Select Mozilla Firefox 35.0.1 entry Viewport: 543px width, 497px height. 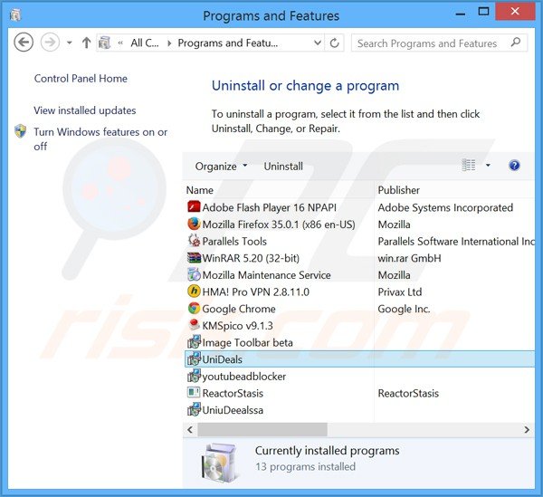[359, 225]
